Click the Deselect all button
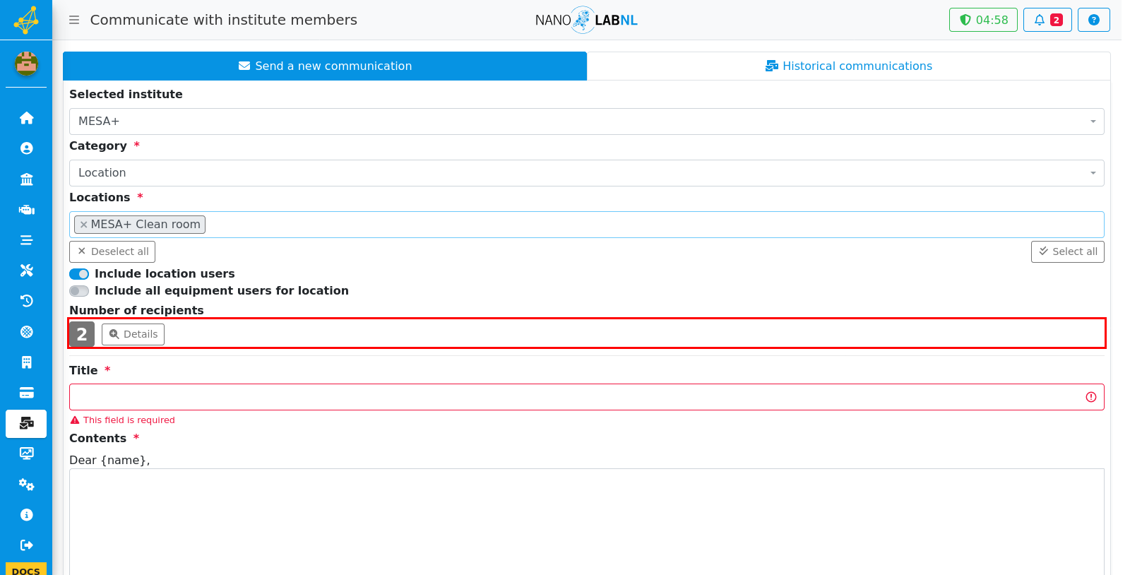1130x575 pixels. pyautogui.click(x=112, y=251)
